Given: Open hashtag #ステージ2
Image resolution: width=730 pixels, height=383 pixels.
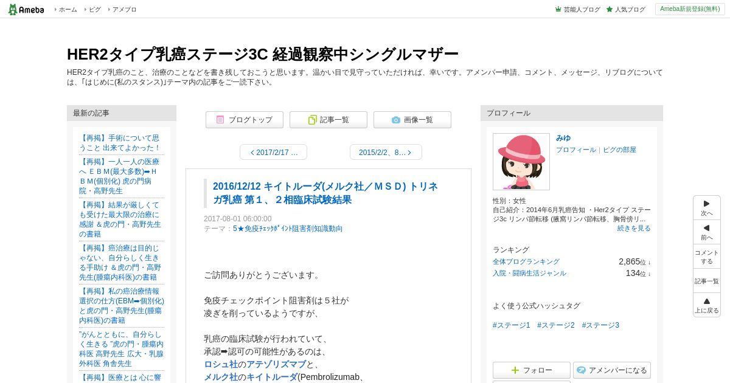Looking at the screenshot, I should (x=556, y=325).
